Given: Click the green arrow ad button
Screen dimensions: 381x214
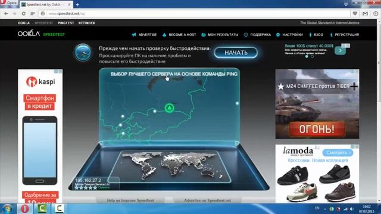Looking at the screenshot, I should pyautogui.click(x=340, y=51).
